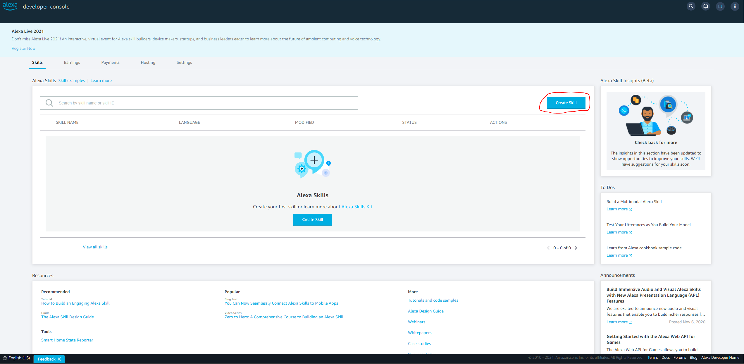
Task: Focus the skill name search field
Action: (205, 103)
